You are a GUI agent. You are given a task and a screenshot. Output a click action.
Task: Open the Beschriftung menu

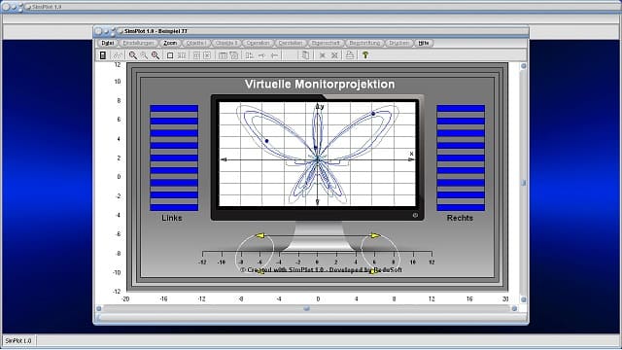pyautogui.click(x=364, y=43)
